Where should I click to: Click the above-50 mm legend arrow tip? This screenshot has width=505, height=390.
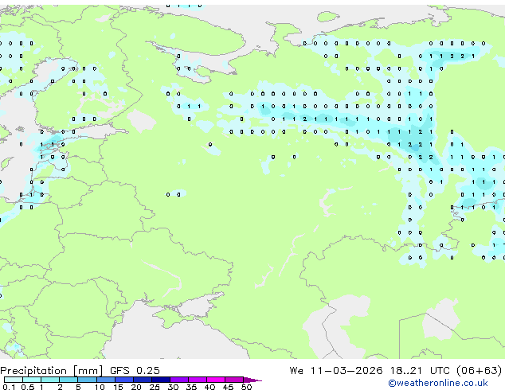252,380
